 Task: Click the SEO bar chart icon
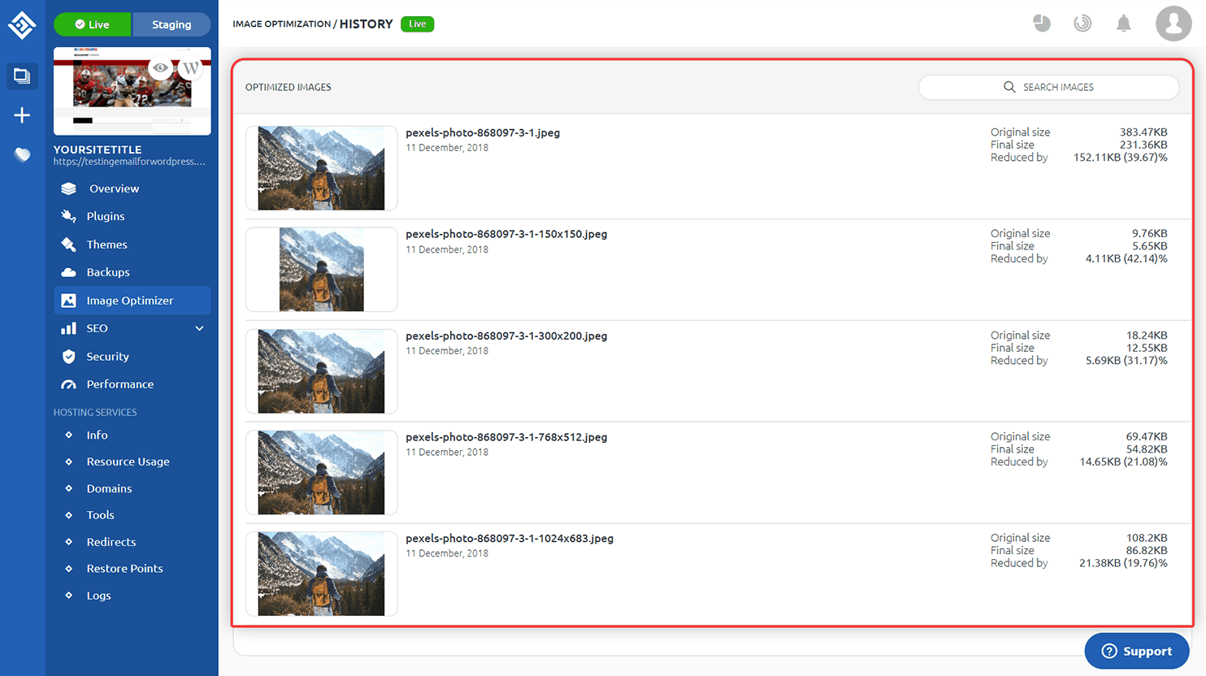click(x=69, y=328)
